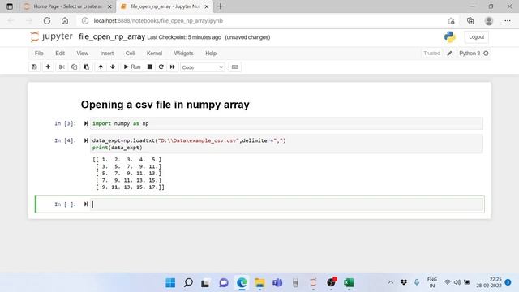Switch to the file_open_np_array browser tab
This screenshot has width=519, height=292.
click(164, 6)
